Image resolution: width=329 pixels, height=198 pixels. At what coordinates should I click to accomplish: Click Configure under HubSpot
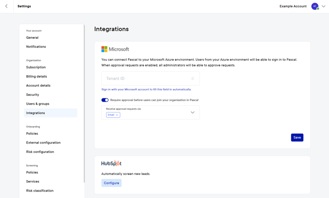(111, 183)
